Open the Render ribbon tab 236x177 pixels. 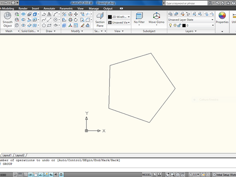click(x=23, y=9)
